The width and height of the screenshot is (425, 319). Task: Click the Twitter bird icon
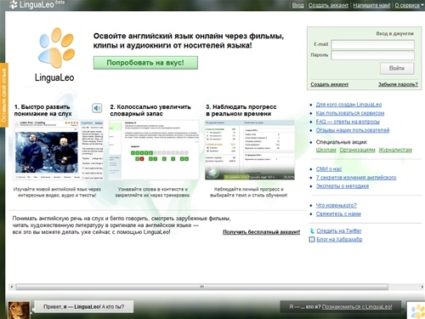coord(312,231)
